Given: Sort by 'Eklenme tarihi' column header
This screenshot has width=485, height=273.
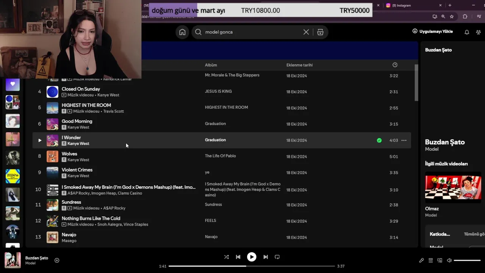Looking at the screenshot, I should click(x=299, y=65).
